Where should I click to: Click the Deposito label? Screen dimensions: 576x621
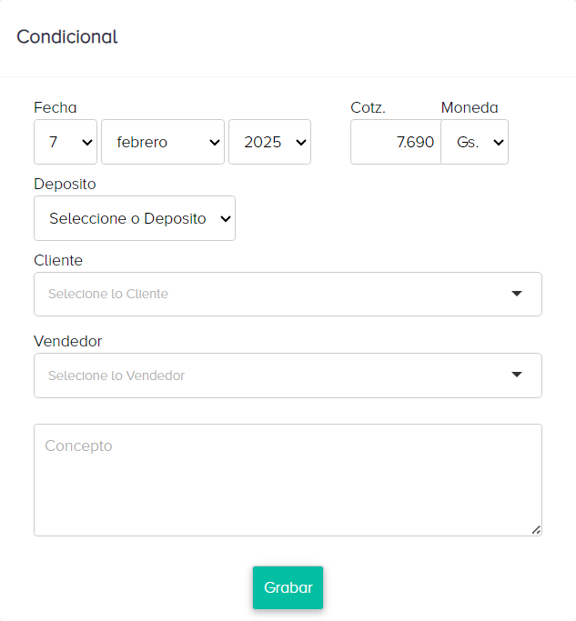(x=65, y=184)
